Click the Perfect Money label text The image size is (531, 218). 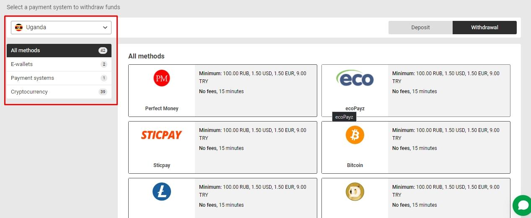(162, 109)
